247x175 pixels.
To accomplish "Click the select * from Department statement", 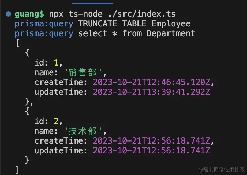I will [136, 34].
